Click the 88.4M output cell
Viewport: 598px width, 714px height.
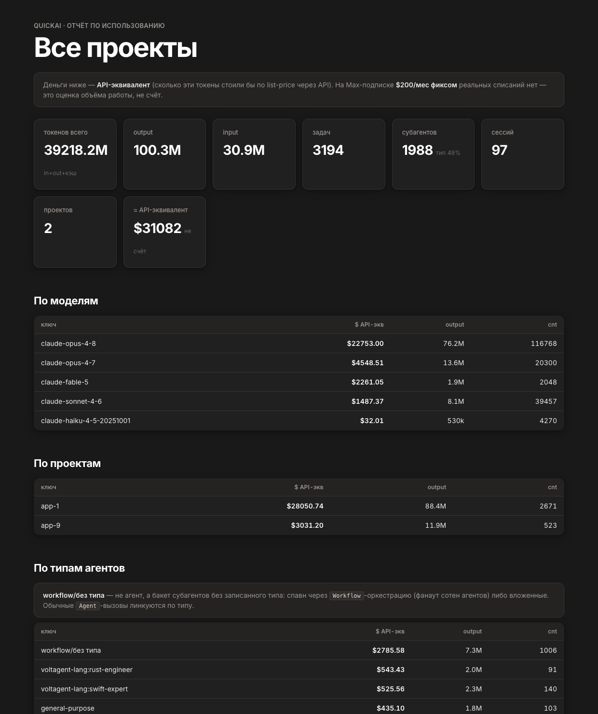click(x=435, y=506)
